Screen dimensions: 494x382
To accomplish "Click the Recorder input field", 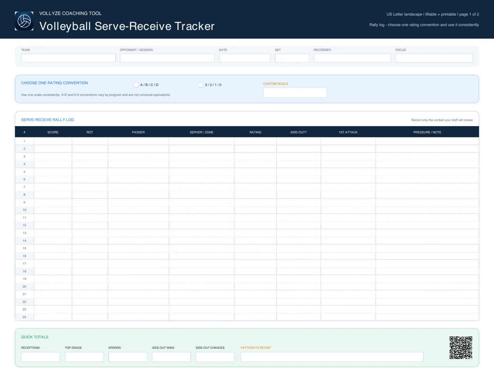I will pyautogui.click(x=352, y=58).
